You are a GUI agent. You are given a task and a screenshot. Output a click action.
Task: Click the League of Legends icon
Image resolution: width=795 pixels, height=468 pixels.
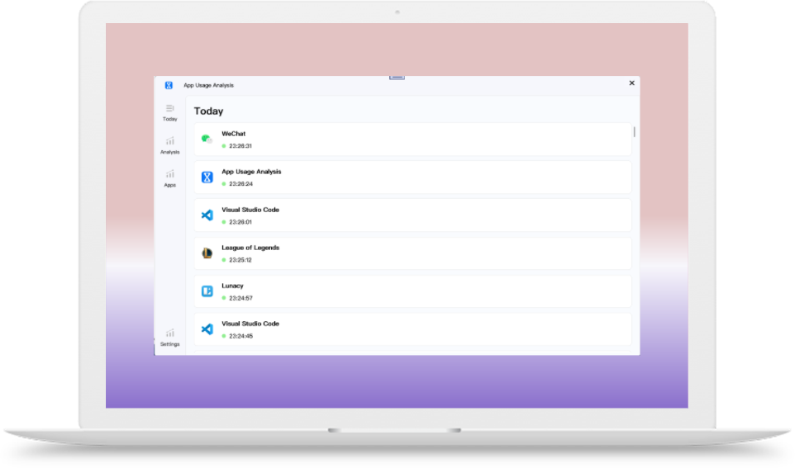click(207, 253)
